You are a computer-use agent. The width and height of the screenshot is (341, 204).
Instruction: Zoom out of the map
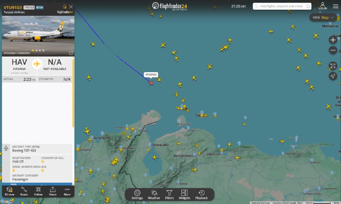coord(333,50)
